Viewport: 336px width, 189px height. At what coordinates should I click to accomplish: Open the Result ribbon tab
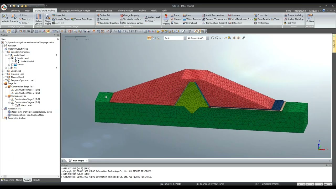pos(154,10)
